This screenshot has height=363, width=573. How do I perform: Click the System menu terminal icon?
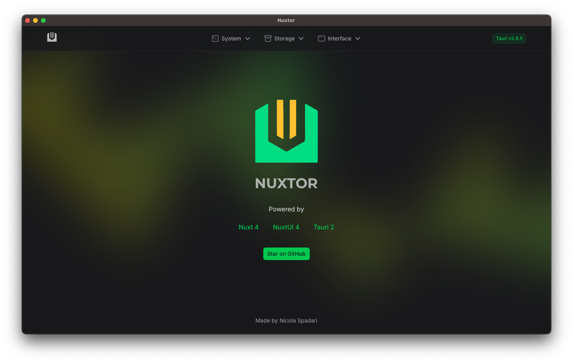point(215,38)
